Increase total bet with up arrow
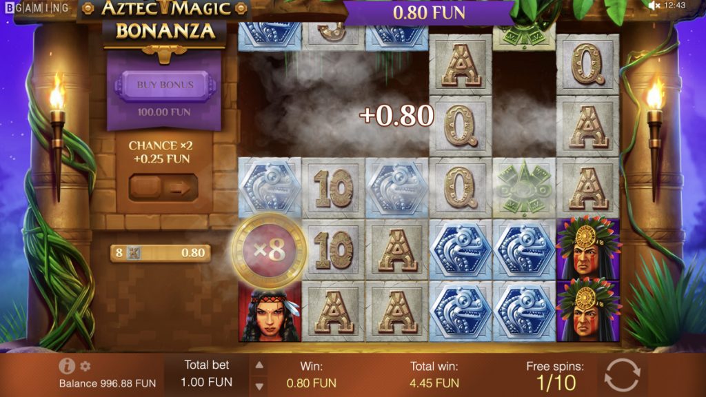The width and height of the screenshot is (706, 397). [x=259, y=365]
